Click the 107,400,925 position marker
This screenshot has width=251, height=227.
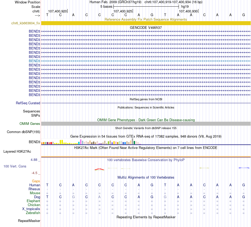coord(123,11)
